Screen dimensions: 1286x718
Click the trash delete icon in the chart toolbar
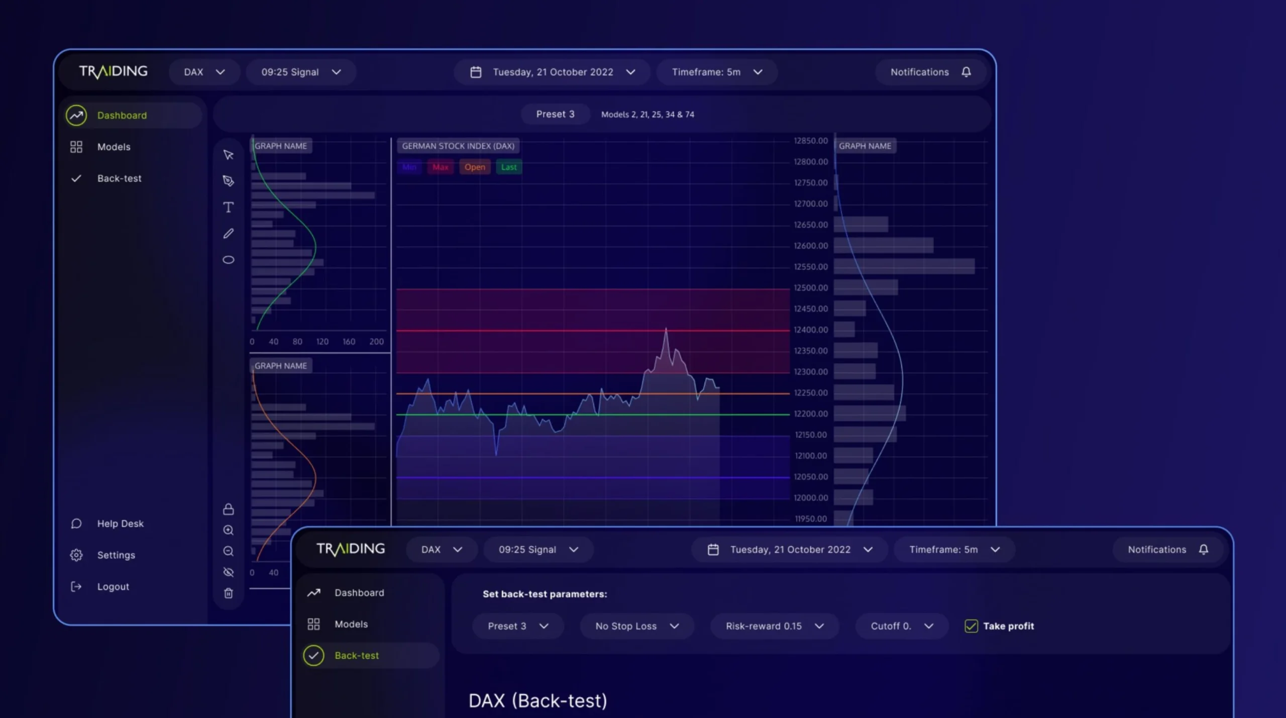(228, 593)
